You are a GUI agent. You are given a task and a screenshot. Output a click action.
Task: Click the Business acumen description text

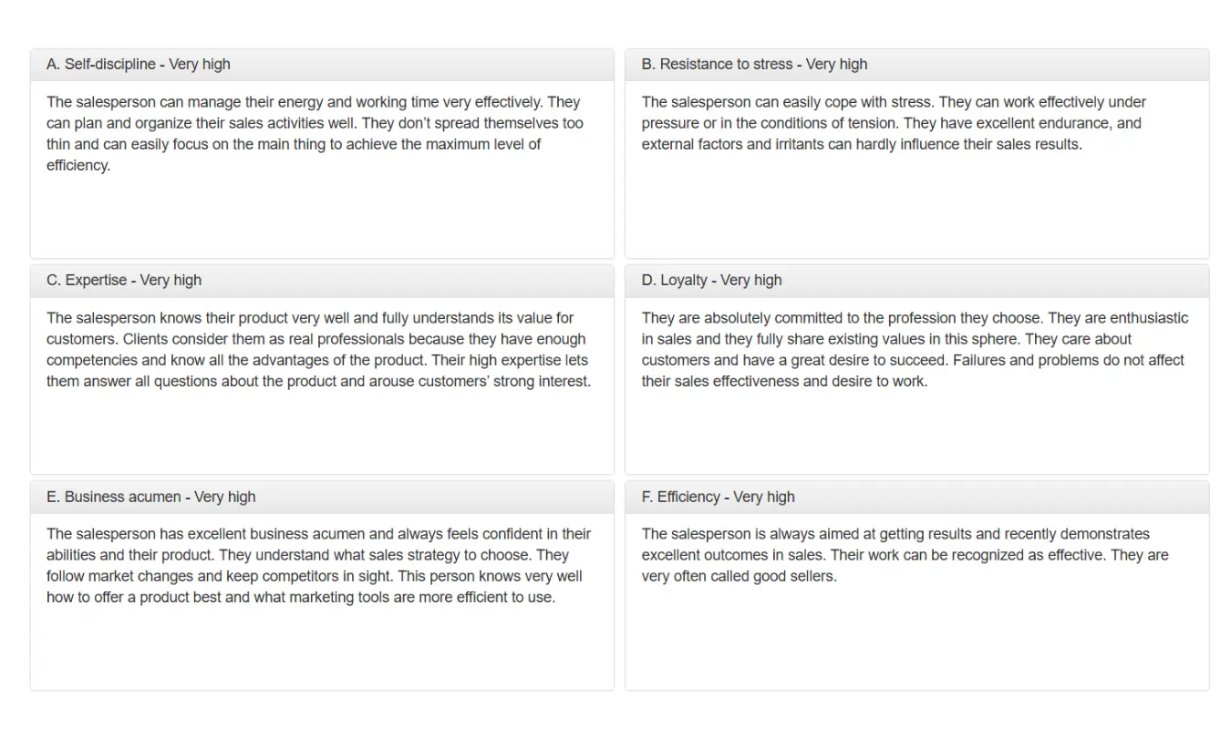[319, 566]
